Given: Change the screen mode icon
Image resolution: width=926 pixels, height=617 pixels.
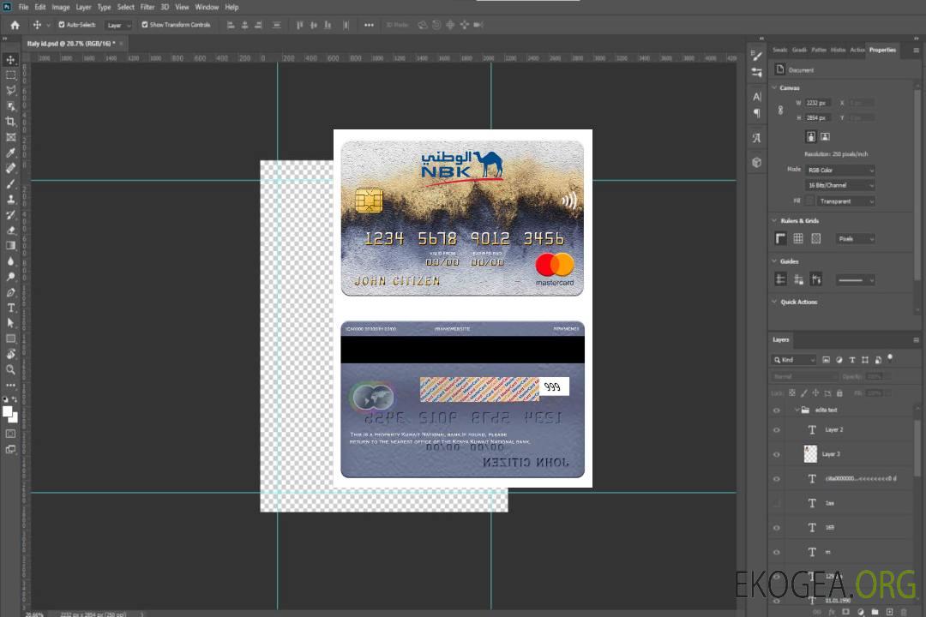Looking at the screenshot, I should (x=10, y=449).
